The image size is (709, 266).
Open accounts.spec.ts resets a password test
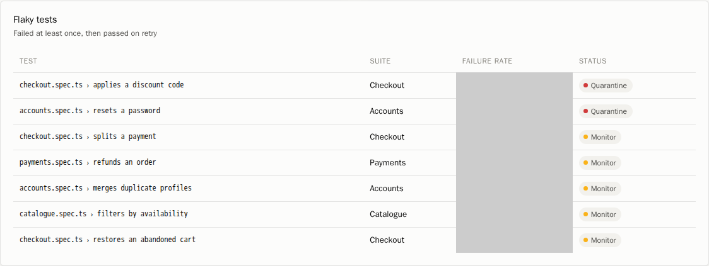(90, 111)
